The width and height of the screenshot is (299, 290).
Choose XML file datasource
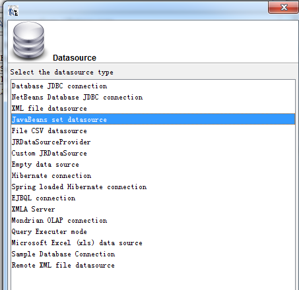(x=153, y=109)
